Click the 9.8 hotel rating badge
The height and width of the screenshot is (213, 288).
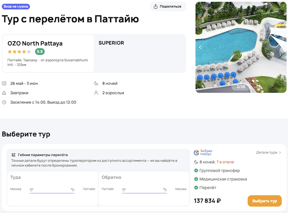pos(40,52)
